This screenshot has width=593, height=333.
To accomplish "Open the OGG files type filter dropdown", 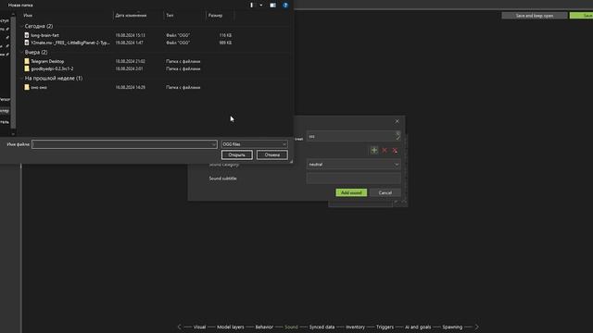I will [x=254, y=144].
